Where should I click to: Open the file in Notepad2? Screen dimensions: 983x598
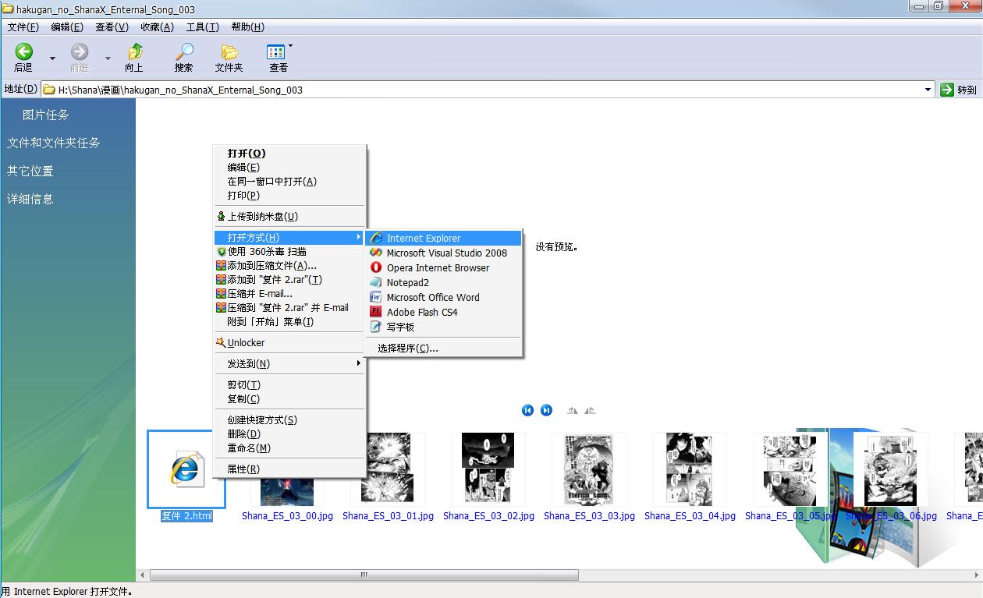443,283
